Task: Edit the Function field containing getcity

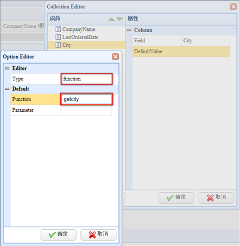Action: click(x=86, y=99)
